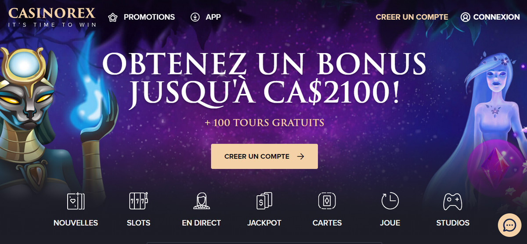Open the Studios gamepad icon
Image resolution: width=527 pixels, height=244 pixels.
(453, 201)
